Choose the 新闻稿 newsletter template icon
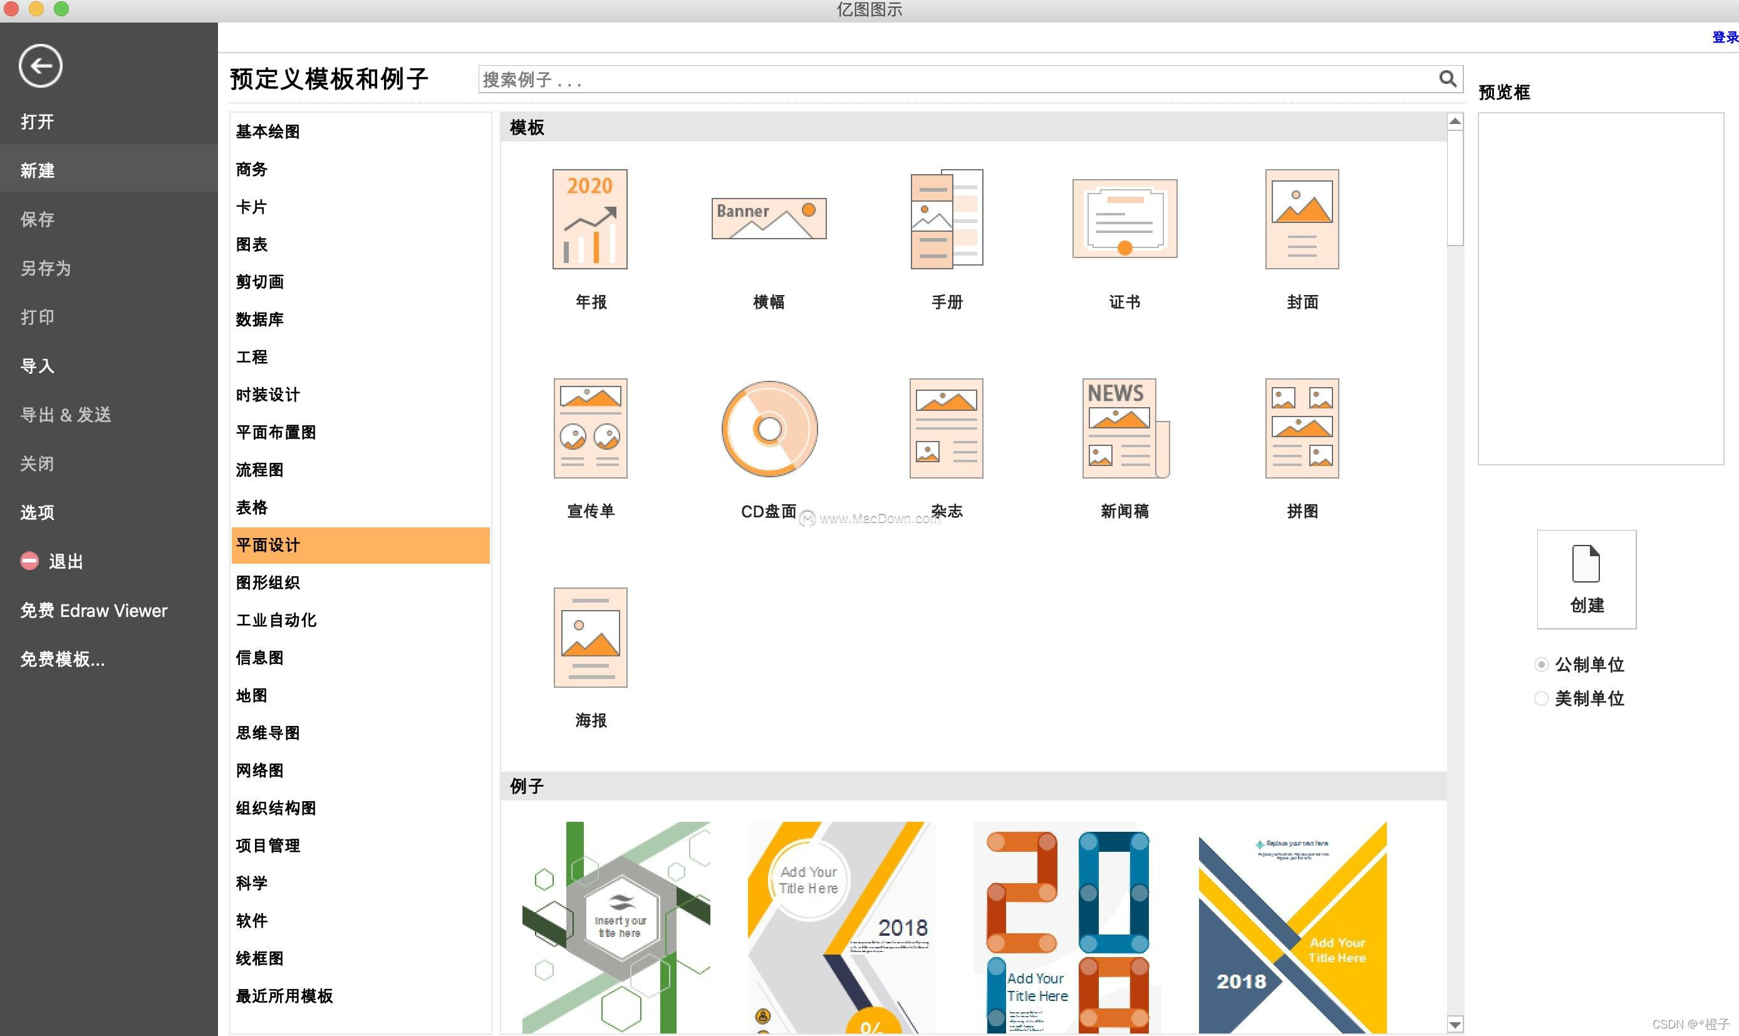Screen dimensions: 1739x1036 pos(1124,428)
